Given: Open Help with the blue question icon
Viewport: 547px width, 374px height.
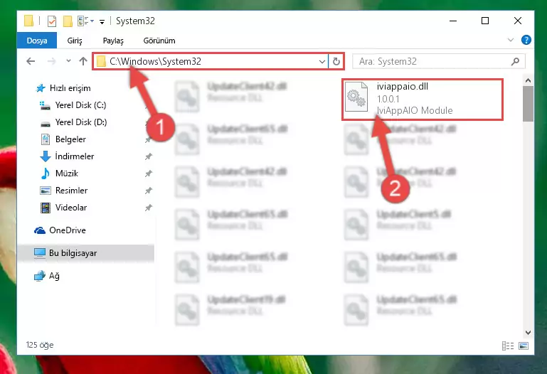Looking at the screenshot, I should tap(526, 40).
